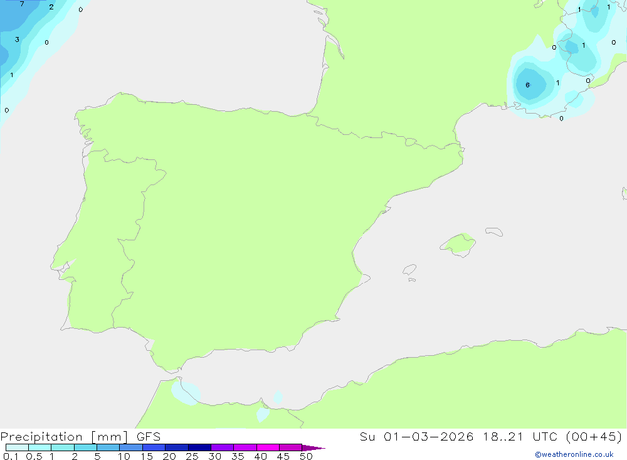This screenshot has width=627, height=460.
Task: Click the '10' legend scale label
Action: pos(124,456)
